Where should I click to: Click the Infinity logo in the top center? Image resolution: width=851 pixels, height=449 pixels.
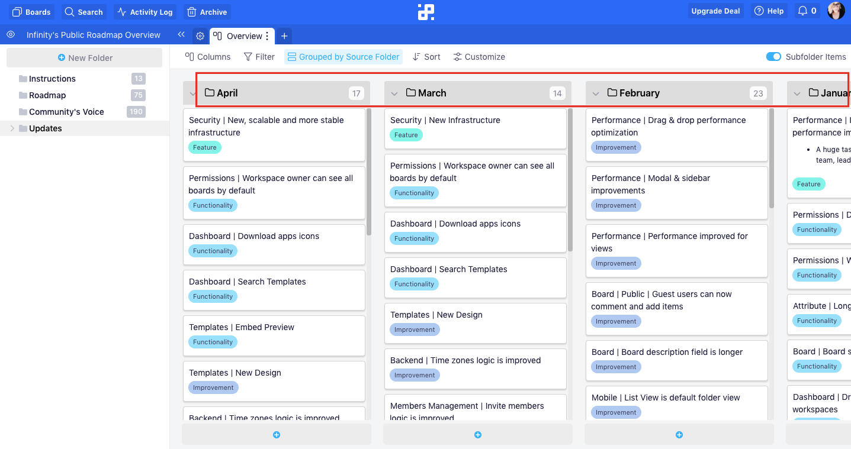pos(426,12)
